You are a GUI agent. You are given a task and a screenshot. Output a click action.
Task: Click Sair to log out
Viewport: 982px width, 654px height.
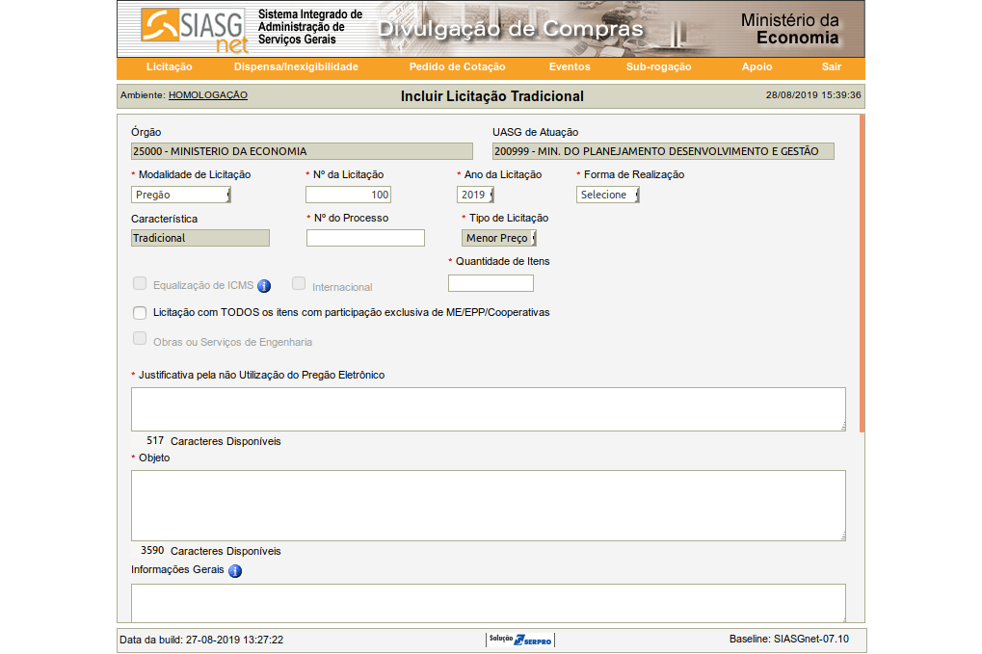point(831,67)
